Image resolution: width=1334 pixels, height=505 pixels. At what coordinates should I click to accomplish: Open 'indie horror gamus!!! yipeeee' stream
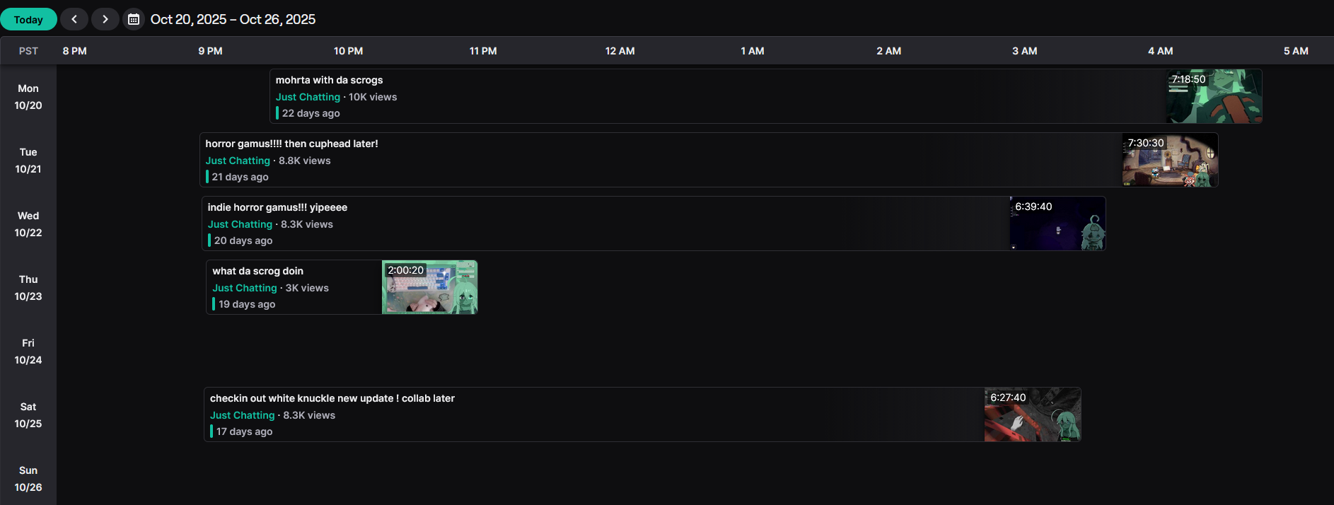point(654,224)
